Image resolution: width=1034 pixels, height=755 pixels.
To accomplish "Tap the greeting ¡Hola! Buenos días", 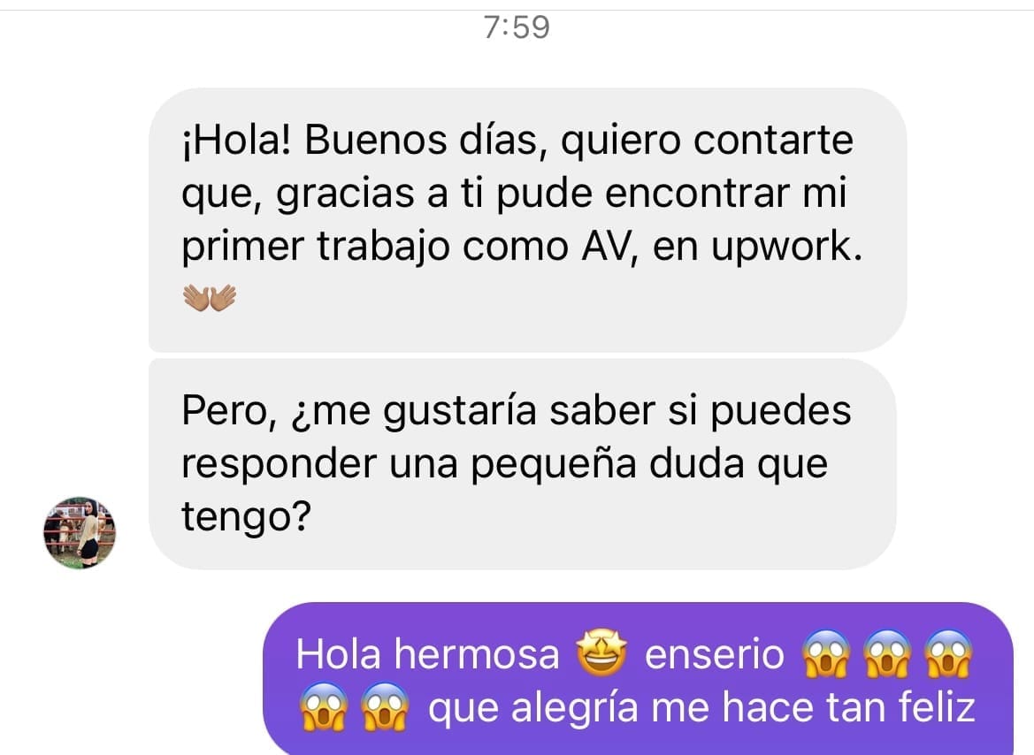I will click(x=364, y=141).
